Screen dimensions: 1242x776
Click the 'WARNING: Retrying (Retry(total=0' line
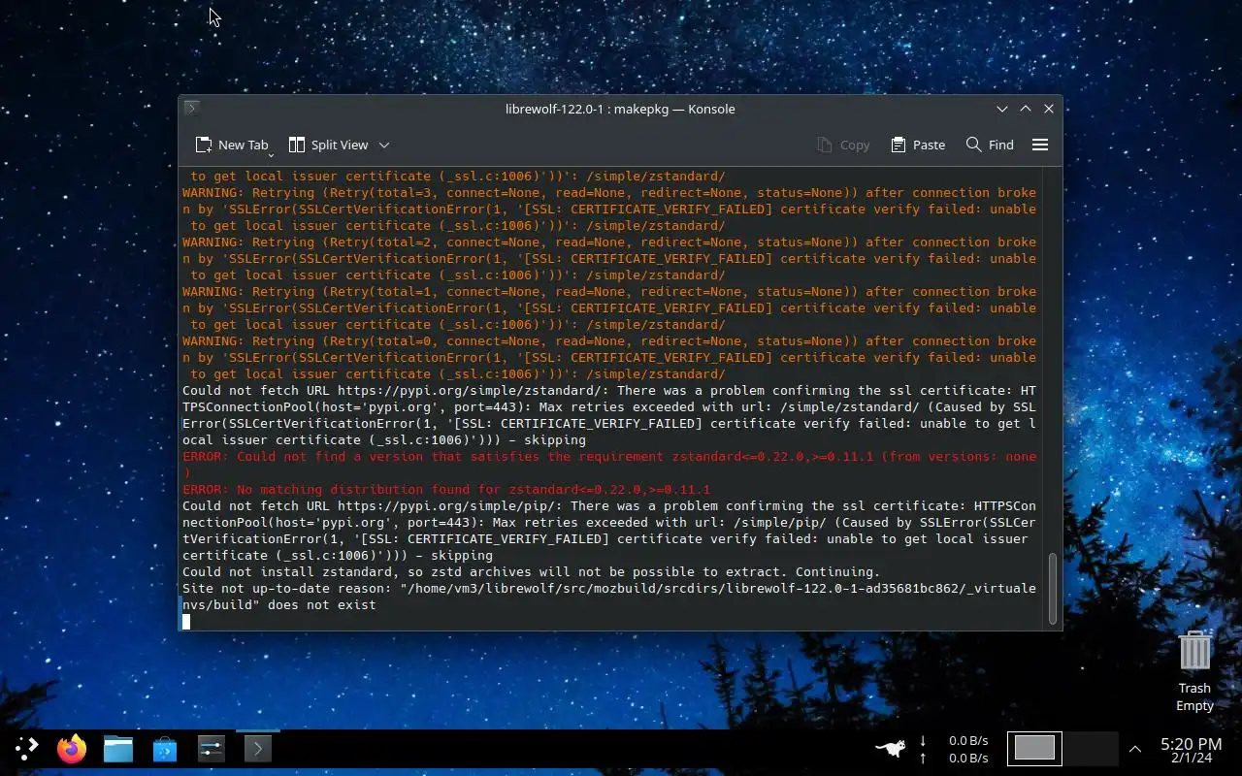pyautogui.click(x=609, y=358)
